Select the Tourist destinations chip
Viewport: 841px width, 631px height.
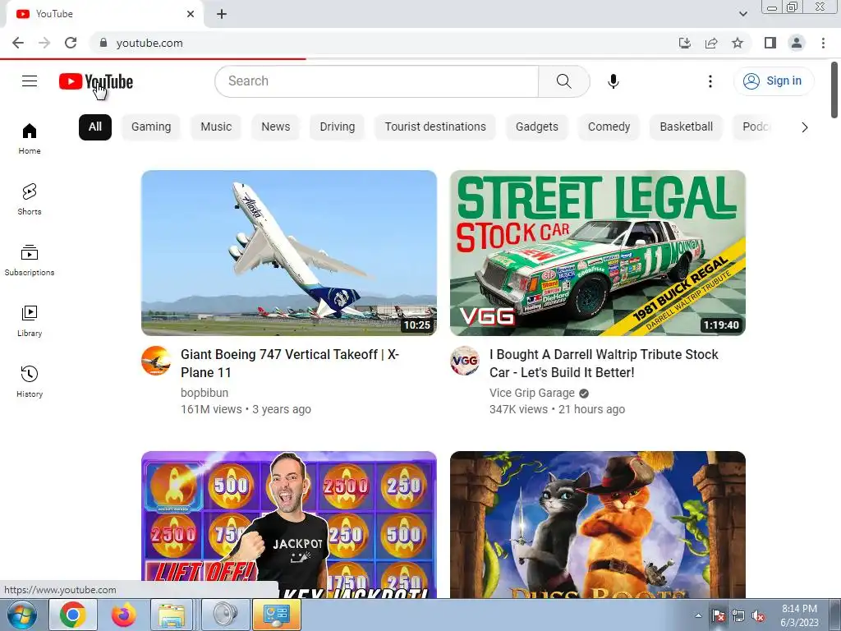[x=435, y=127]
